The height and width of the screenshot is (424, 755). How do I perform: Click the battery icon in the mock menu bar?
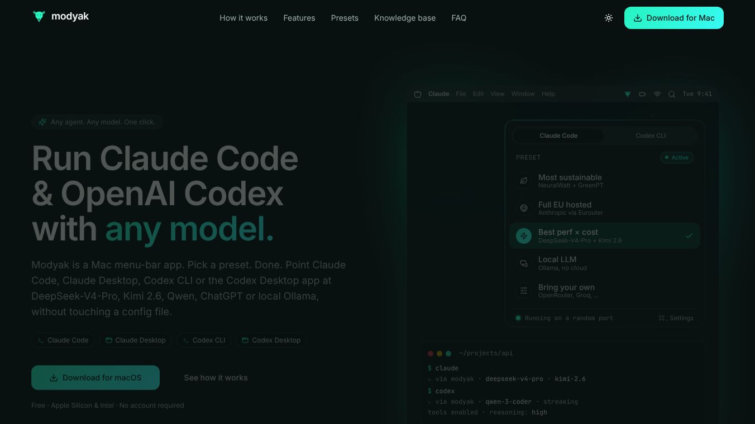[x=643, y=94]
